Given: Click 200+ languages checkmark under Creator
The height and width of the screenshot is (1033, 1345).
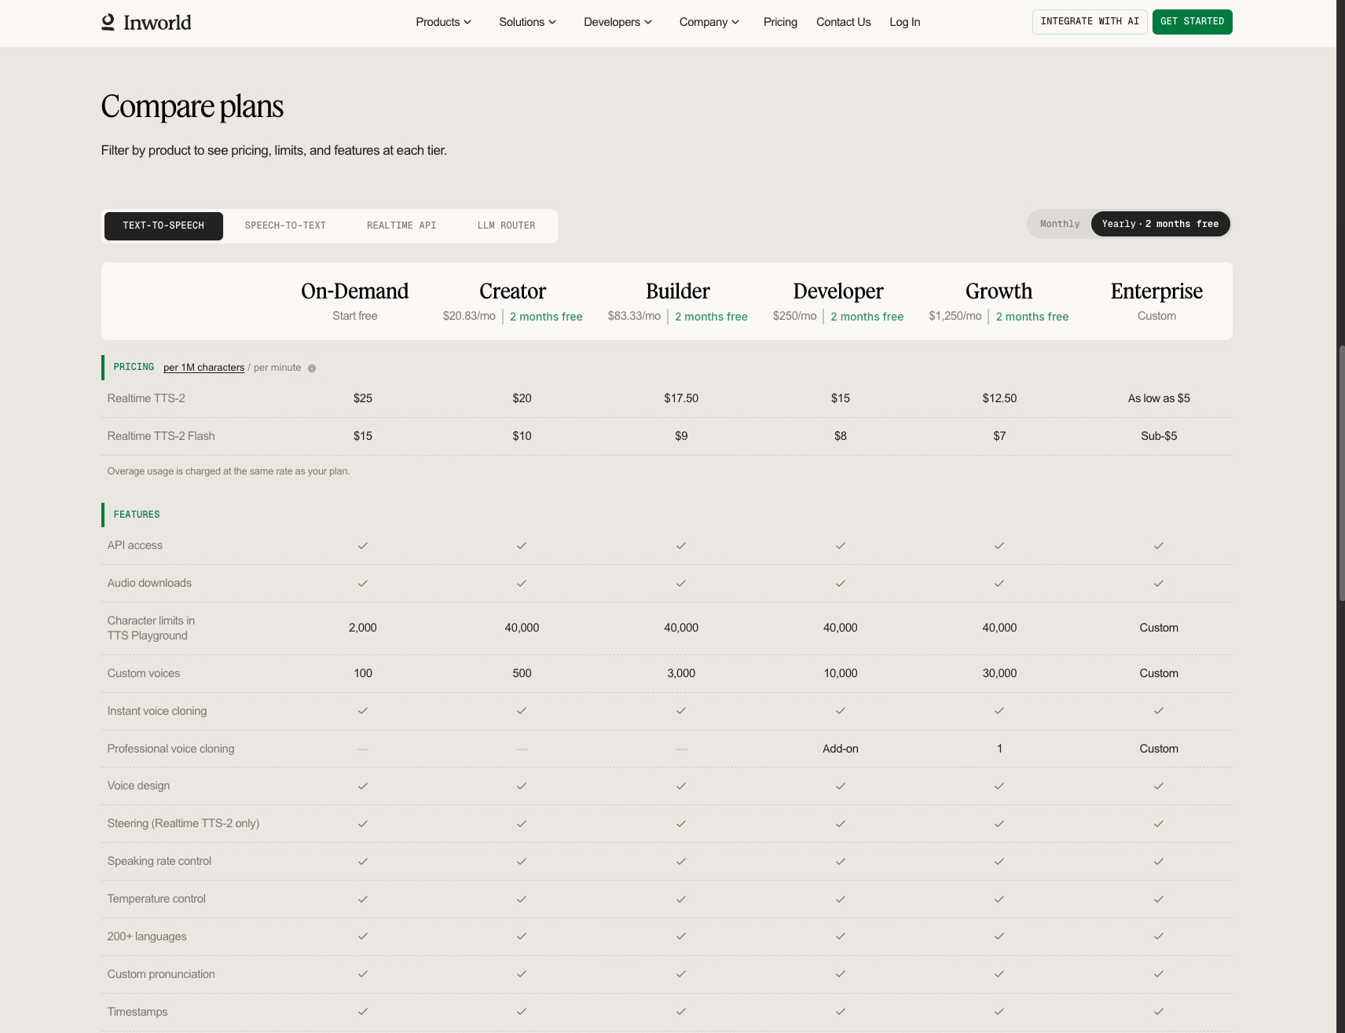Looking at the screenshot, I should pyautogui.click(x=522, y=936).
